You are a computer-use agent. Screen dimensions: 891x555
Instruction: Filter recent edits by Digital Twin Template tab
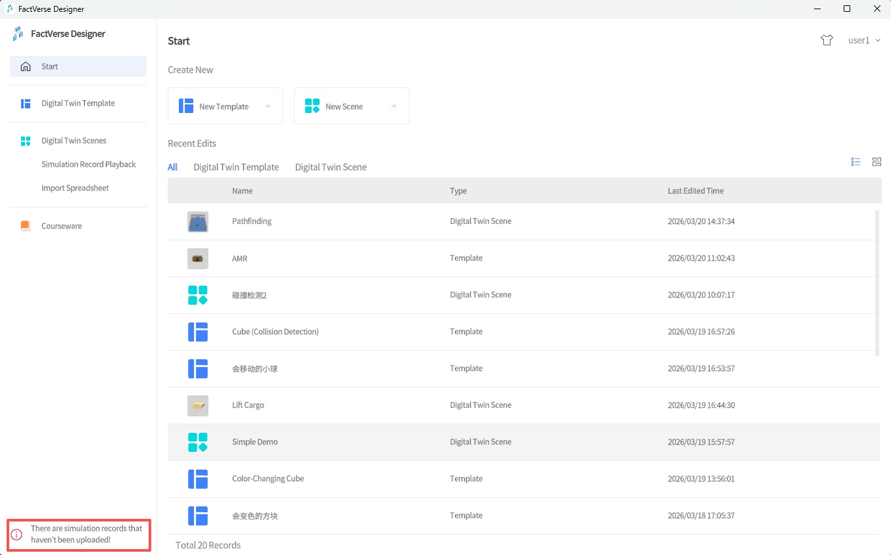pyautogui.click(x=236, y=167)
